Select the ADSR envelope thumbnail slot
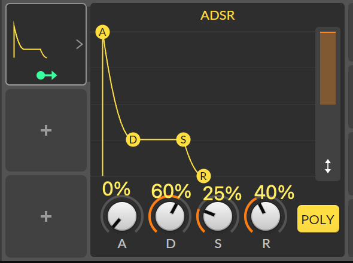This screenshot has height=263, width=353. [x=46, y=44]
